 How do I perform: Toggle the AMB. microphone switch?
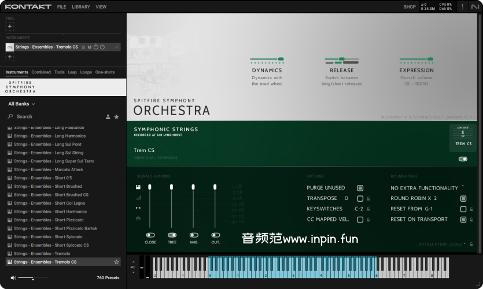click(x=194, y=235)
